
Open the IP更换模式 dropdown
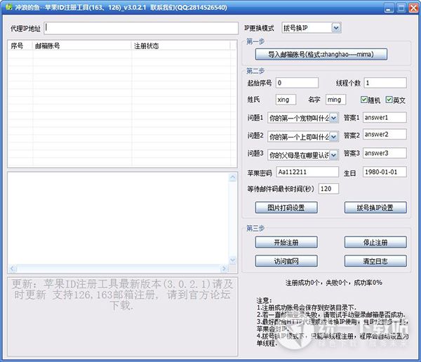point(336,27)
